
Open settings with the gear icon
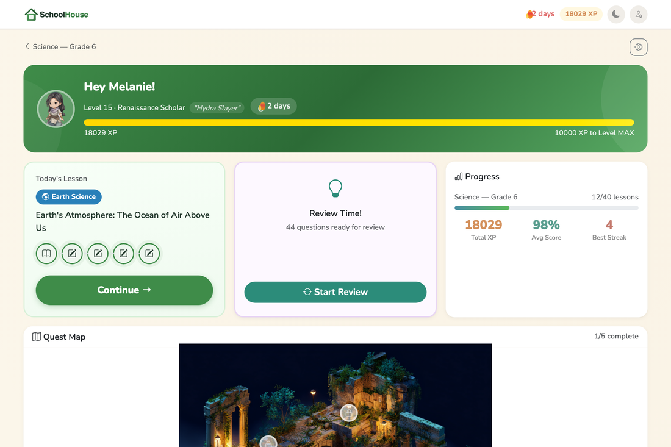pos(638,47)
